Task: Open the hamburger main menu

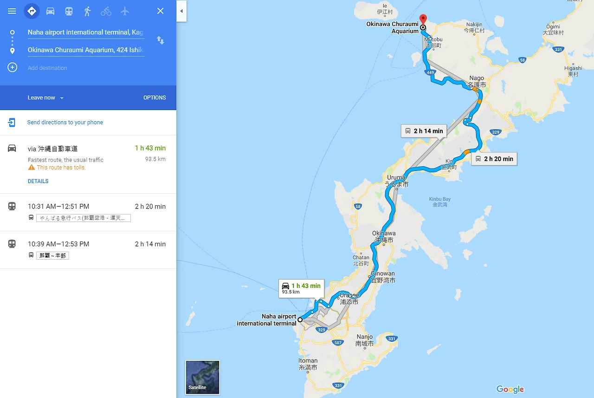Action: tap(12, 11)
